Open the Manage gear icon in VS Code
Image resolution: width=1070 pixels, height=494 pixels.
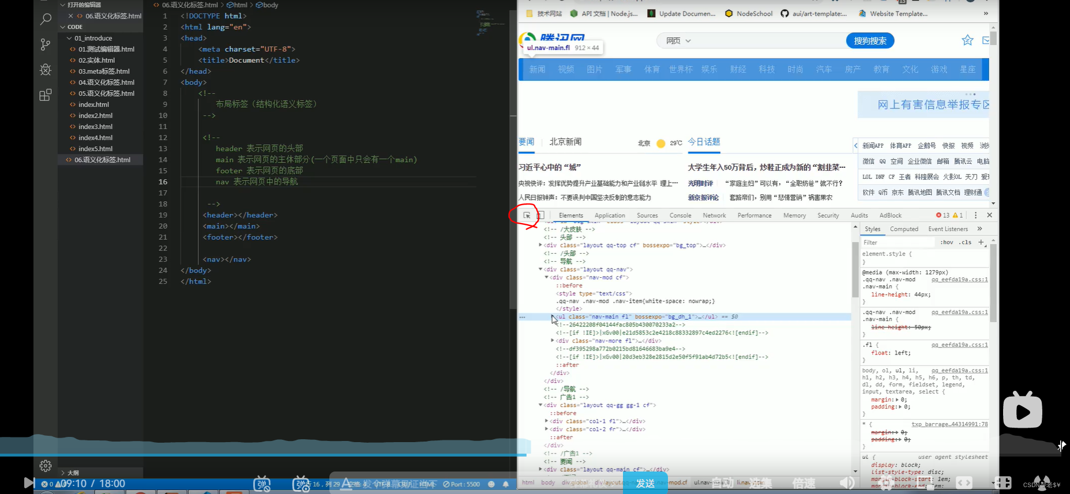tap(46, 466)
